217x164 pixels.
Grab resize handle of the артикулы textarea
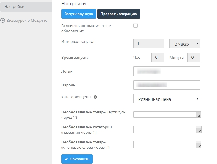point(199,116)
